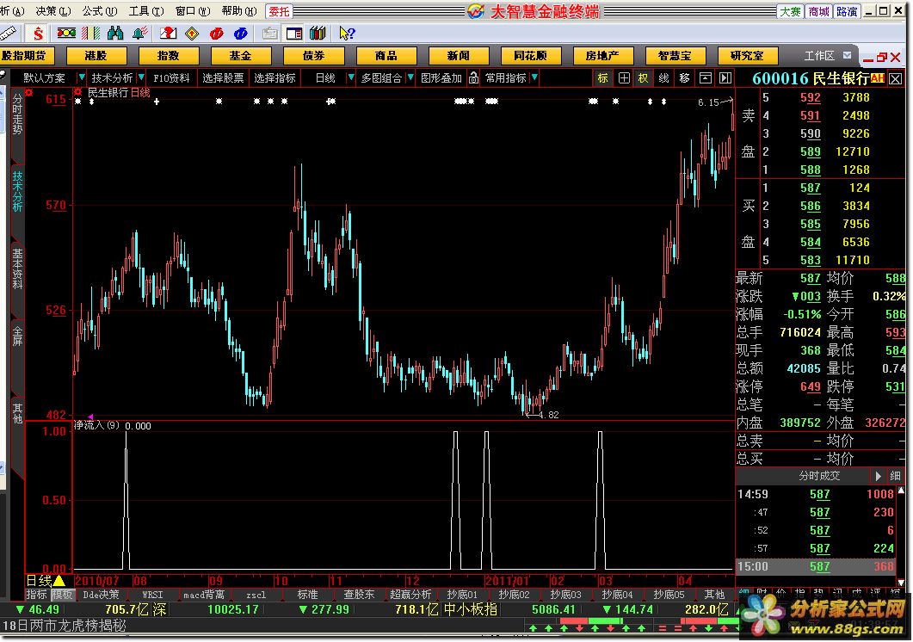Click the play arrow next to 分时成交

click(x=878, y=476)
